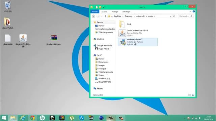Open customize quick access toolbar dropdown
The width and height of the screenshot is (216, 121).
coord(103,7)
